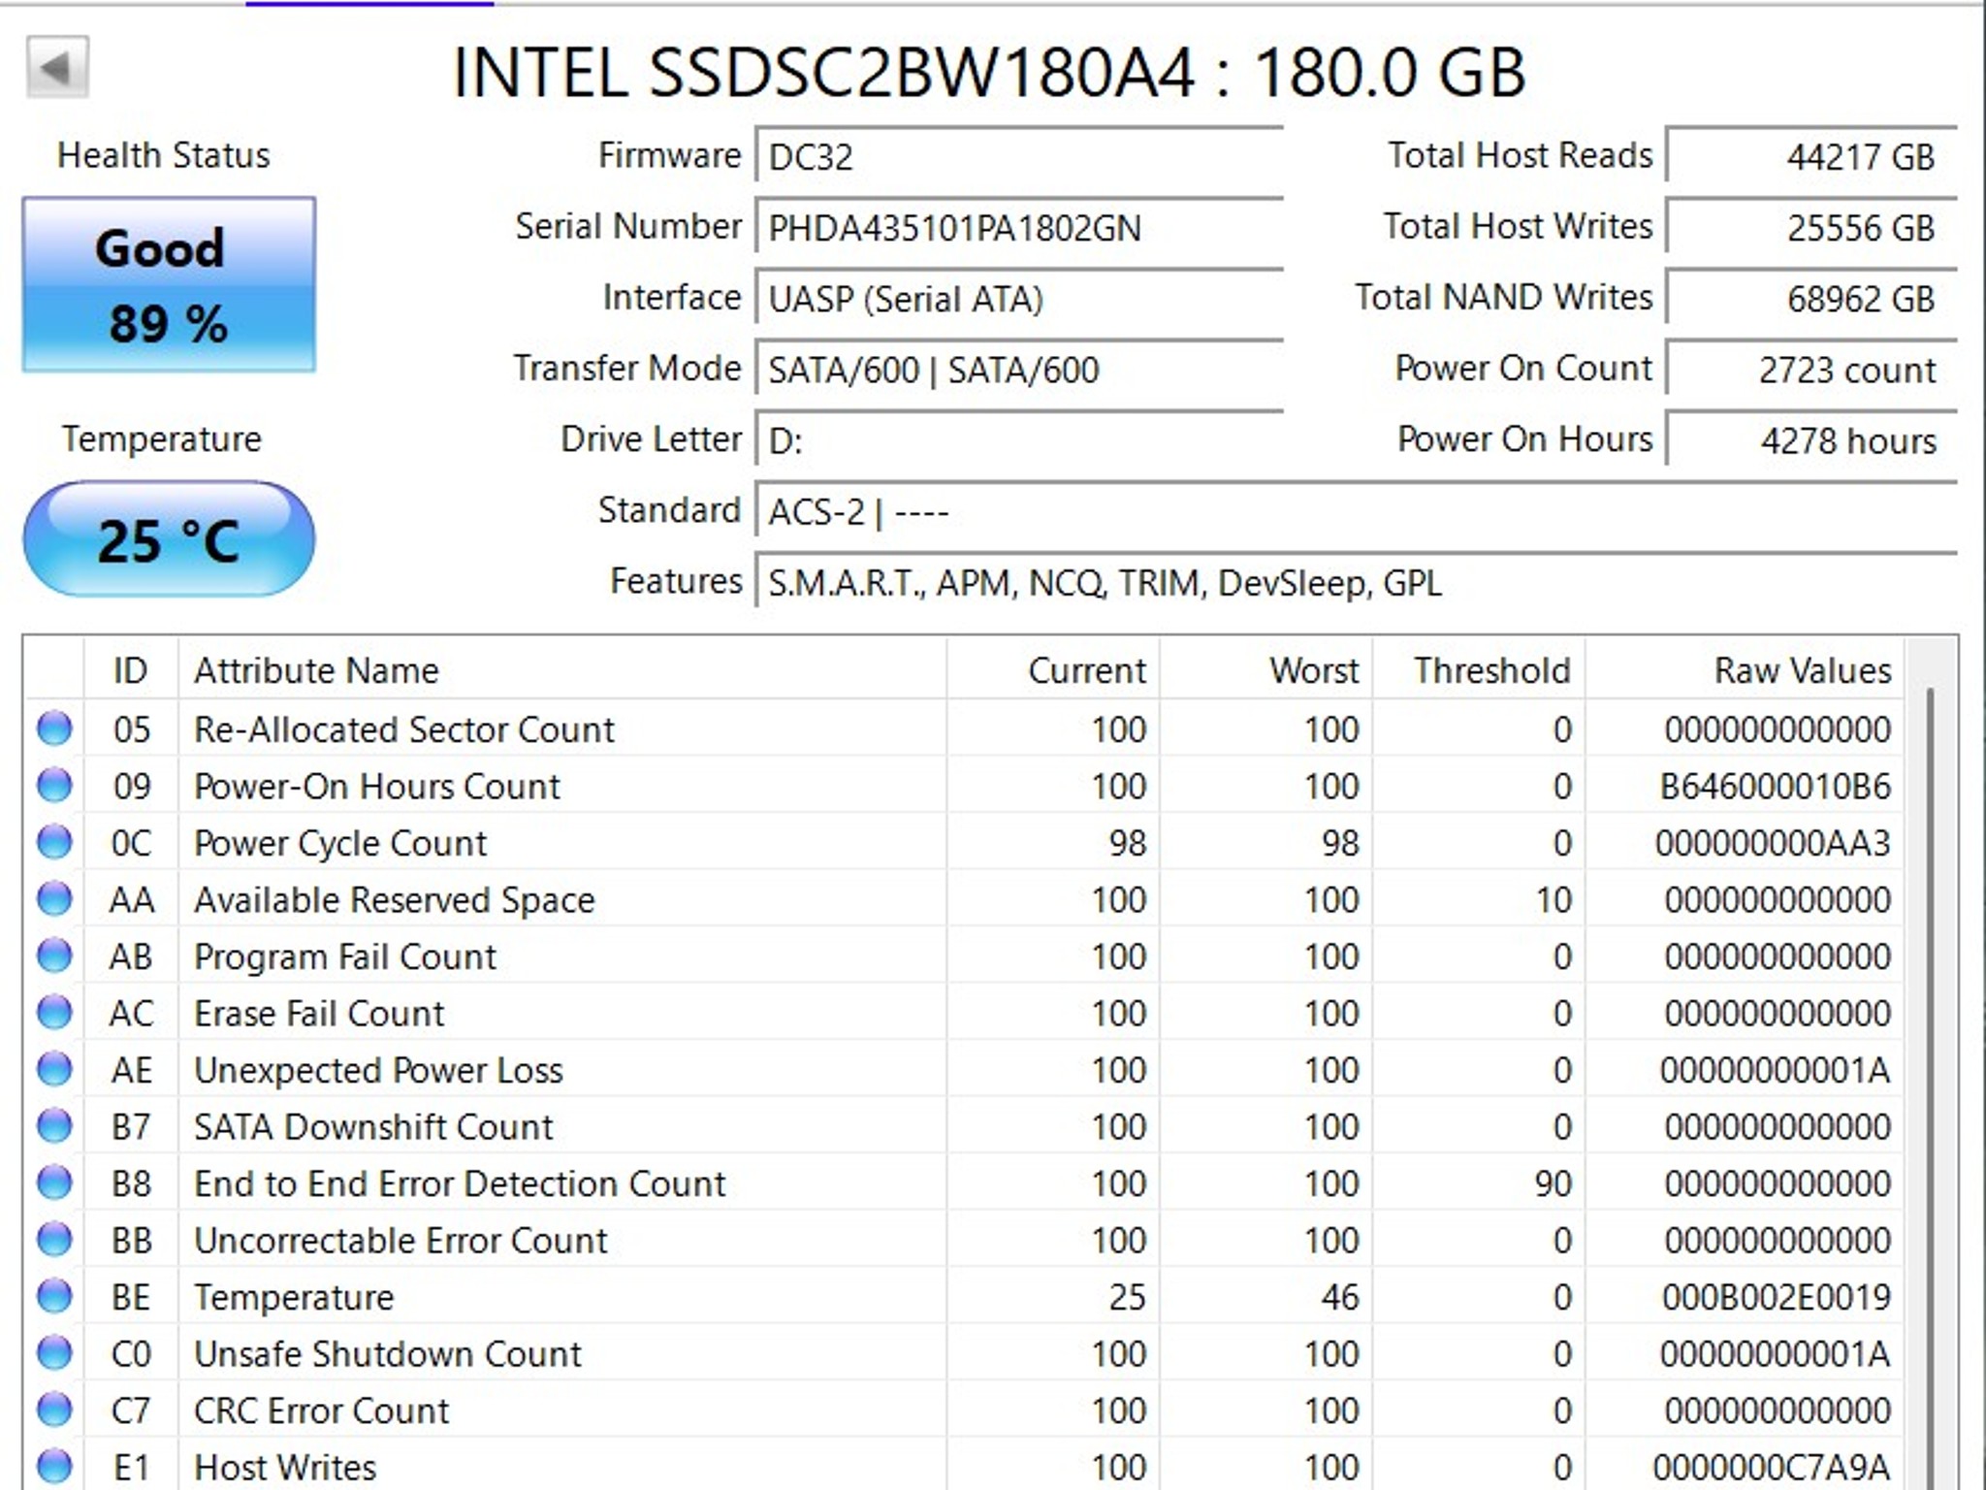Click status orb for Power-On Hours Count

[x=54, y=786]
